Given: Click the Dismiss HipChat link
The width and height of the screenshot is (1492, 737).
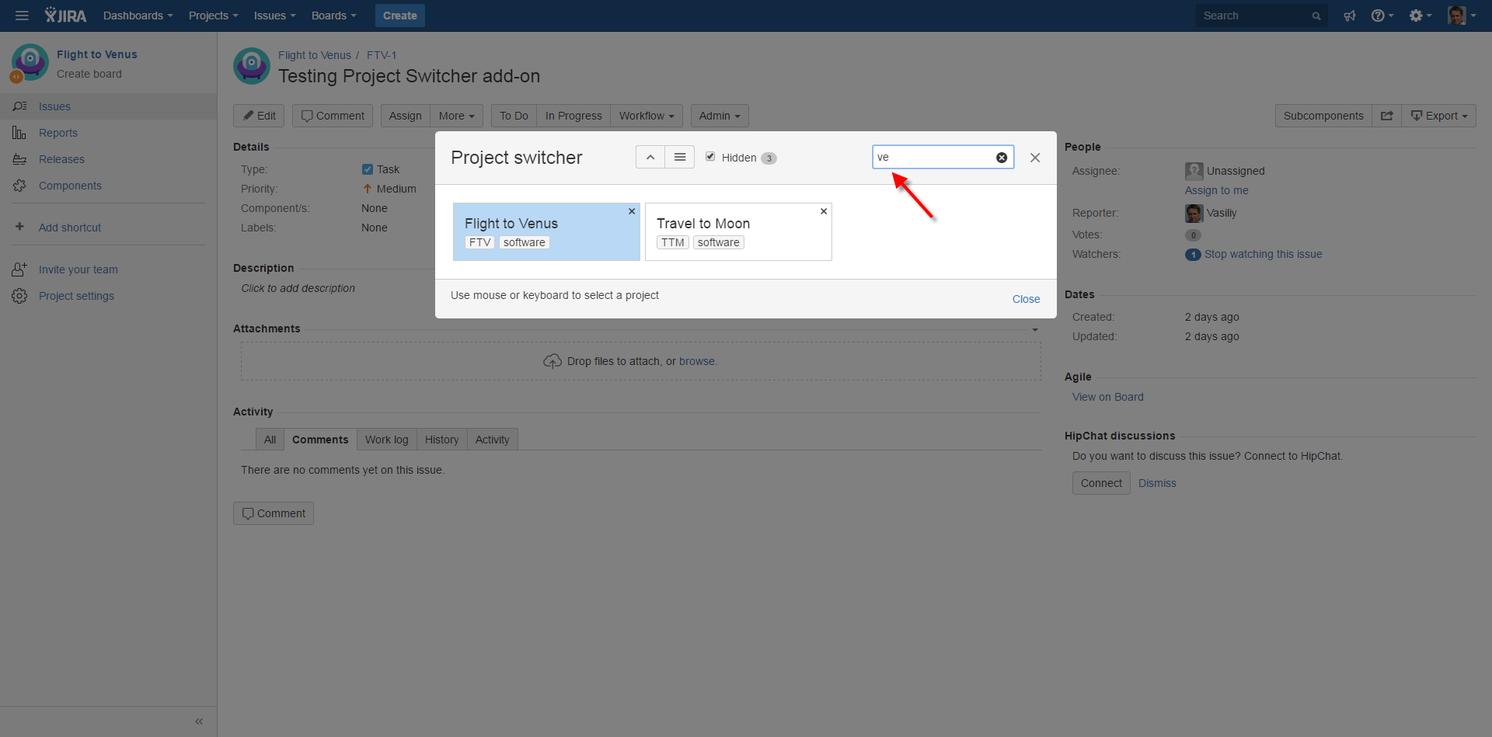Looking at the screenshot, I should pos(1157,483).
